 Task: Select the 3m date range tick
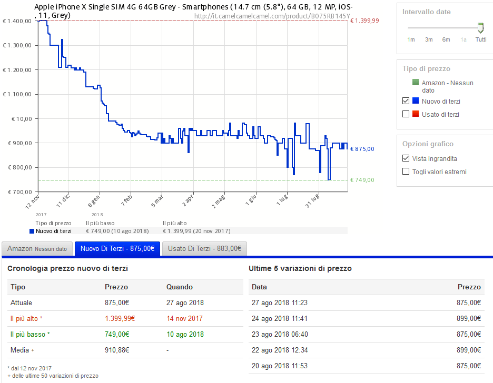click(x=429, y=39)
